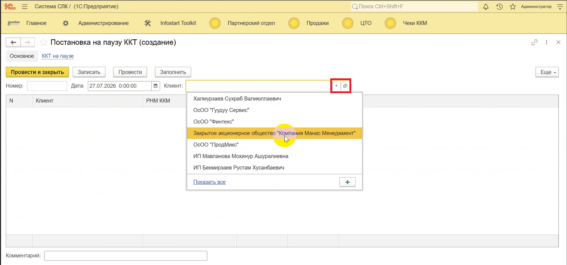Expand the Еще menu
The height and width of the screenshot is (265, 567).
547,72
